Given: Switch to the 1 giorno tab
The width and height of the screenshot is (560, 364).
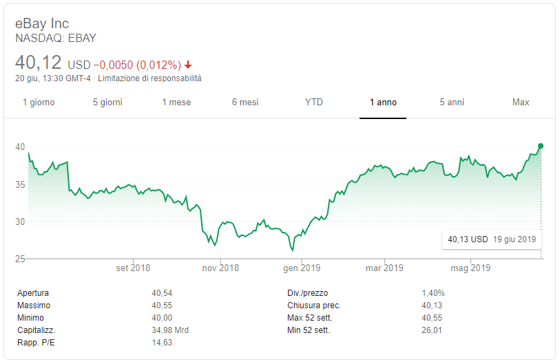Looking at the screenshot, I should pos(39,103).
